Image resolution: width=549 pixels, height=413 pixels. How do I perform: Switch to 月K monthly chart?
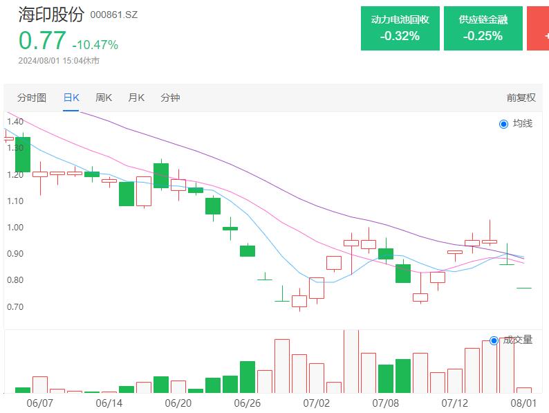point(136,98)
